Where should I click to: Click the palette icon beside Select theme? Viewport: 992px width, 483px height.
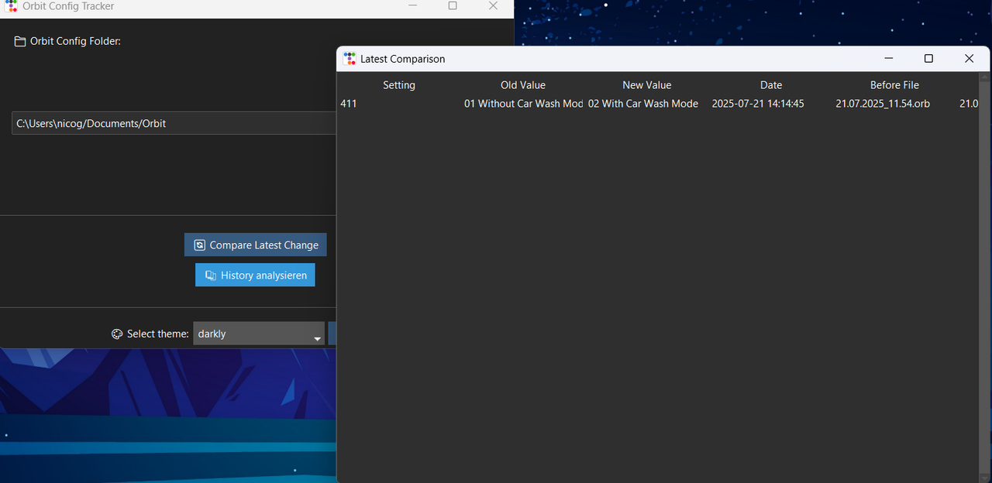(x=117, y=334)
